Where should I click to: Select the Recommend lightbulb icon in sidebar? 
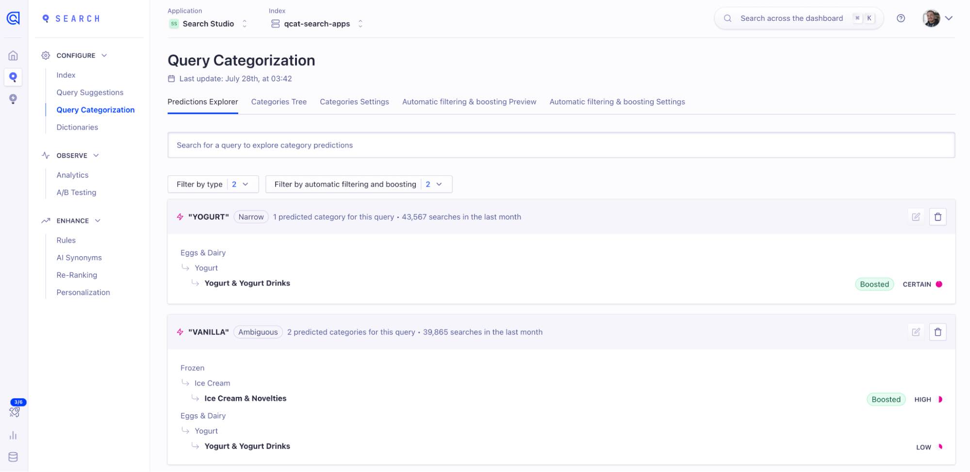pyautogui.click(x=13, y=99)
